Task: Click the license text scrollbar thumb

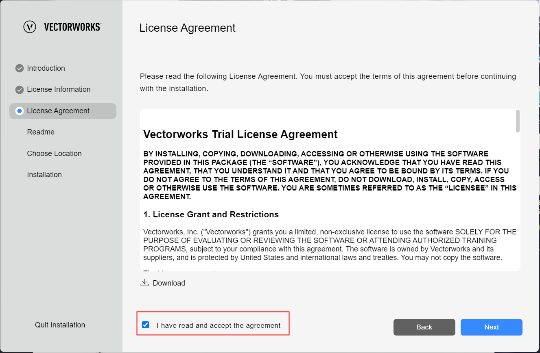Action: coord(518,121)
